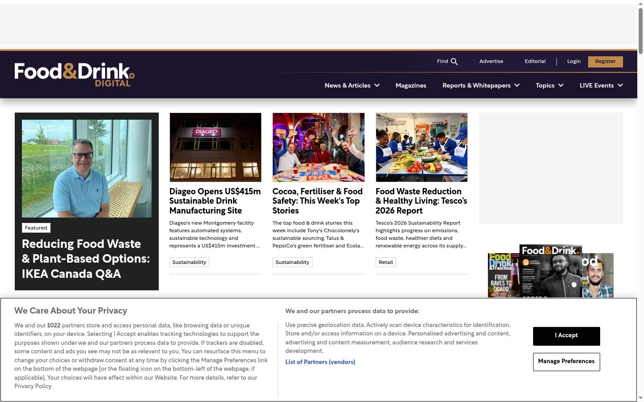Open the Food & Drink magazine covers image
644x402 pixels.
[x=551, y=271]
